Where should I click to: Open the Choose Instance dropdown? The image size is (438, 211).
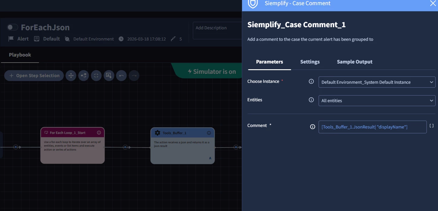tap(377, 82)
